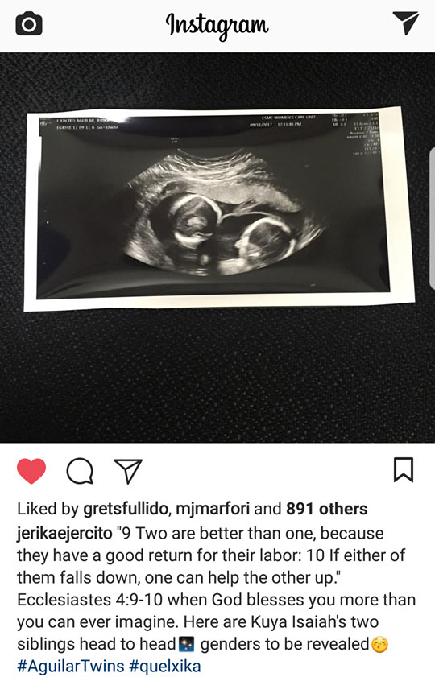The width and height of the screenshot is (435, 677).
Task: Open gretsfullido's profile
Action: (x=126, y=509)
